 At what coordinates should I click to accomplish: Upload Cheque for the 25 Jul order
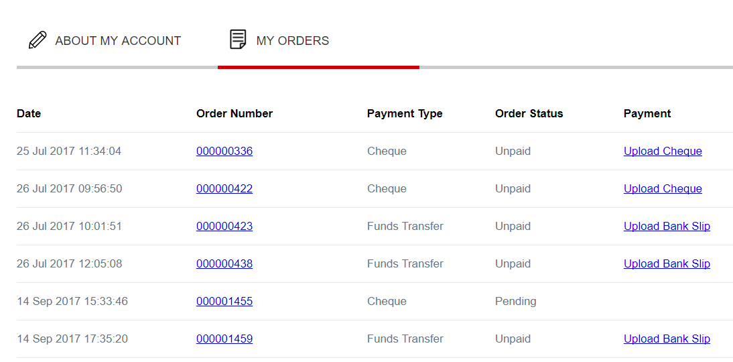663,151
